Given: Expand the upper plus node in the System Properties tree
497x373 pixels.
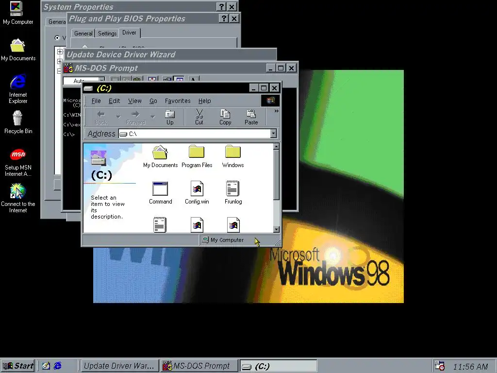Looking at the screenshot, I should tap(60, 51).
